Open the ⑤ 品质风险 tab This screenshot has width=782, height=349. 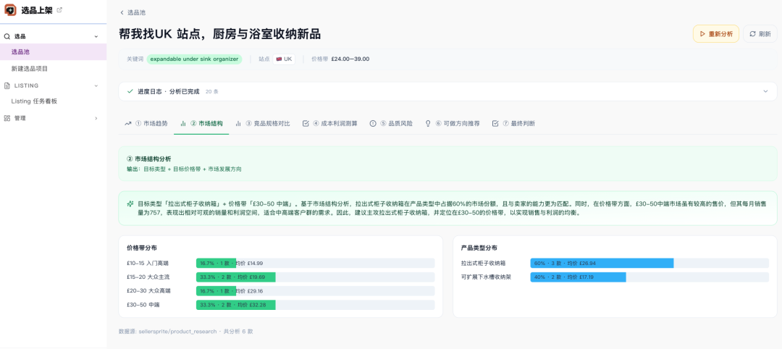(391, 123)
